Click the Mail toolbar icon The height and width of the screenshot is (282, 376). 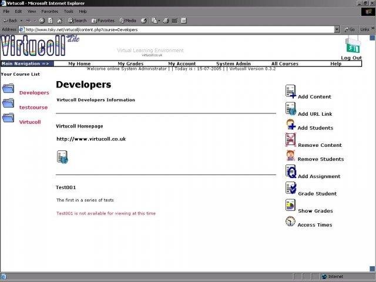[x=155, y=21]
